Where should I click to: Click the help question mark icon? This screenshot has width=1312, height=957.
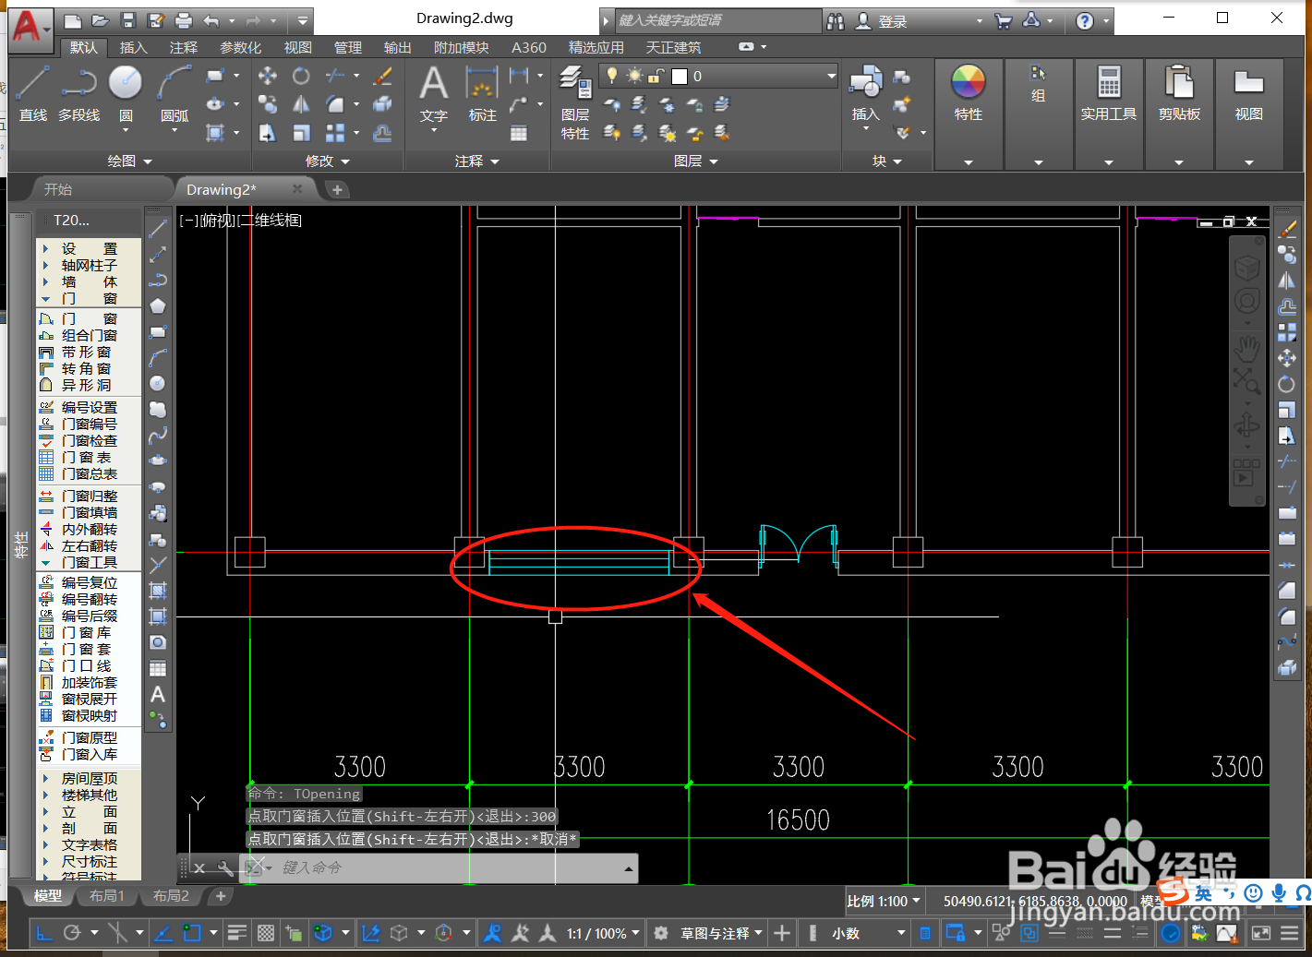[1085, 20]
